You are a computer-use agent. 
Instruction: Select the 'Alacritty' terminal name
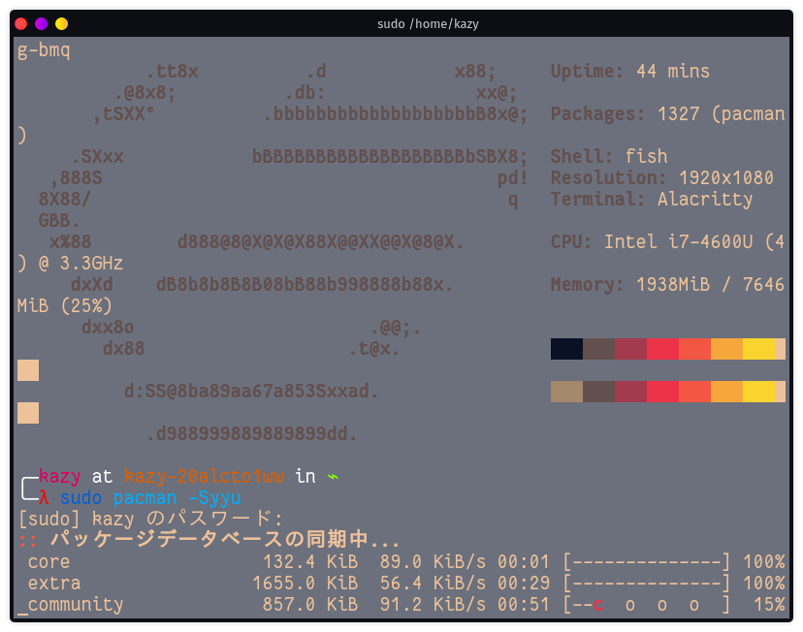pos(705,200)
